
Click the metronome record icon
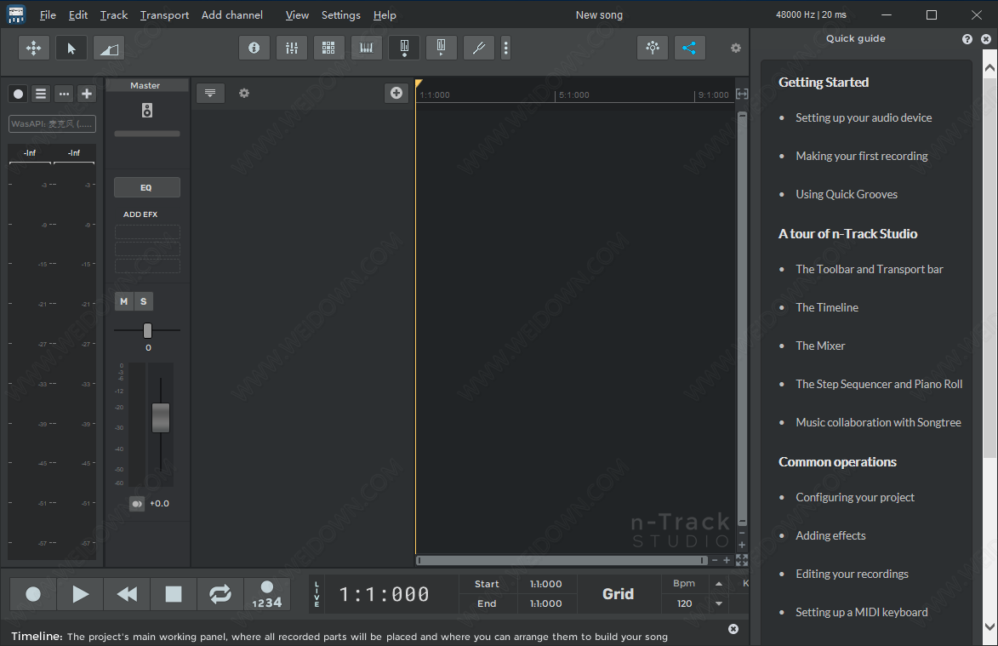click(x=404, y=48)
